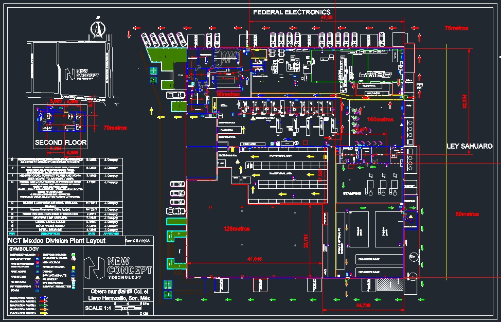501x322 pixels.
Task: Click the 47,09 dimension value
Action: (327, 17)
